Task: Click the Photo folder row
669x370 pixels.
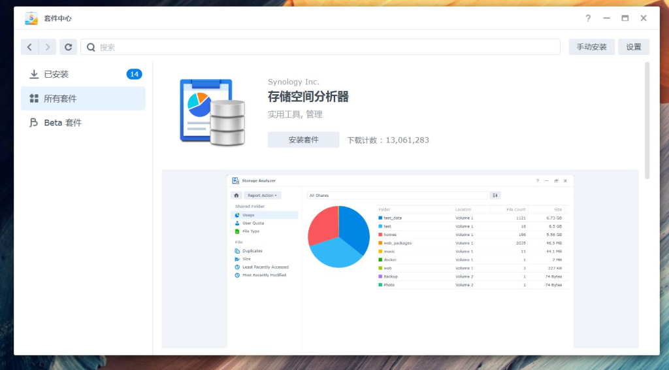Action: point(473,285)
